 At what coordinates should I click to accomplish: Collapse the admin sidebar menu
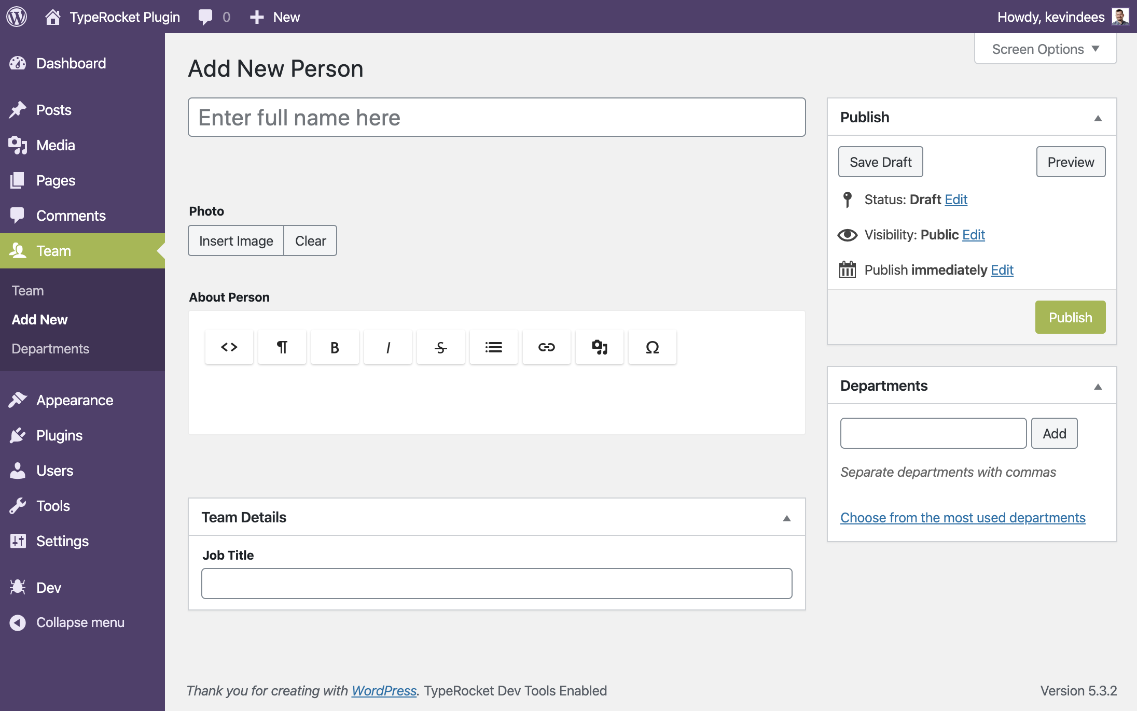[80, 622]
